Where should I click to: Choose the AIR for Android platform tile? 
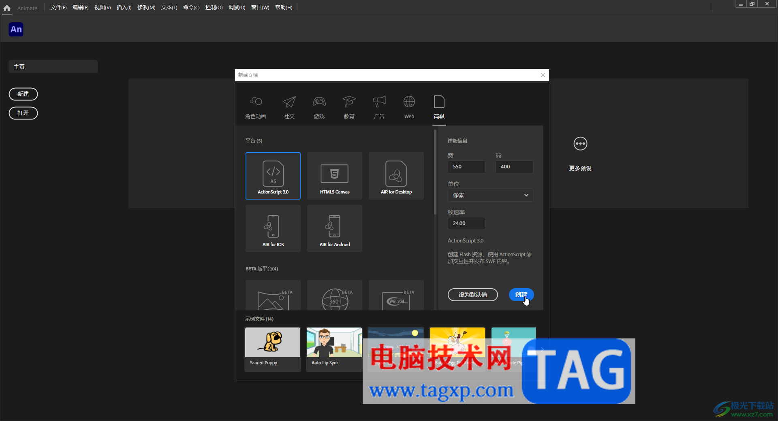(335, 228)
